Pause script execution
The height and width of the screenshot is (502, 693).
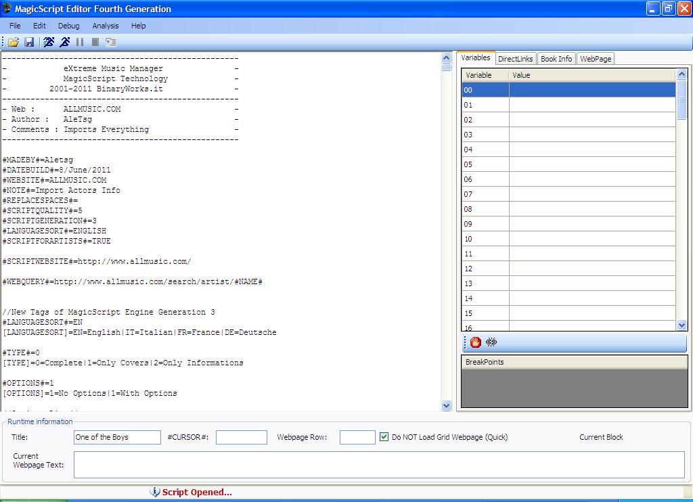click(79, 41)
